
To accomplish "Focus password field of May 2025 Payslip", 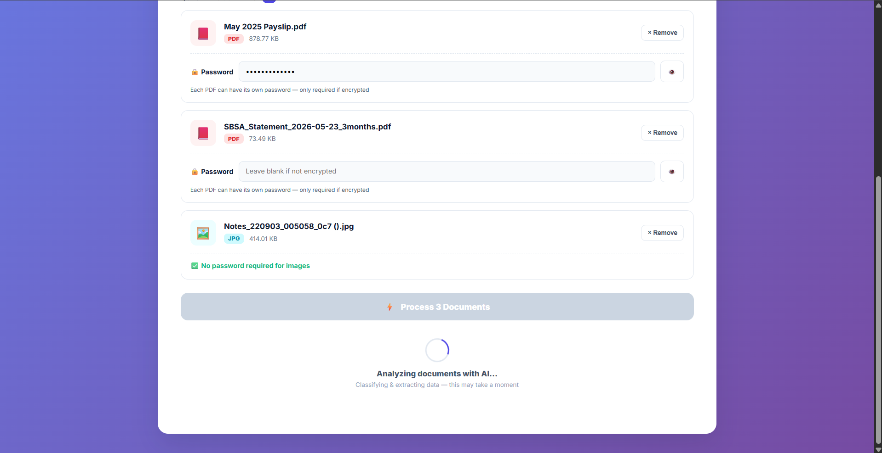I will point(447,72).
